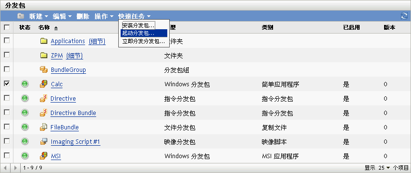The width and height of the screenshot is (411, 173).
Task: Check the FileBundle row checkbox
Action: tap(7, 127)
